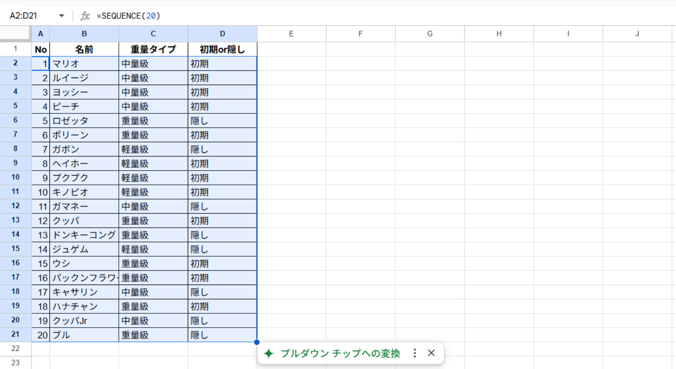Click プルダウン チップへの変換 suggestion
The width and height of the screenshot is (676, 369).
(340, 353)
